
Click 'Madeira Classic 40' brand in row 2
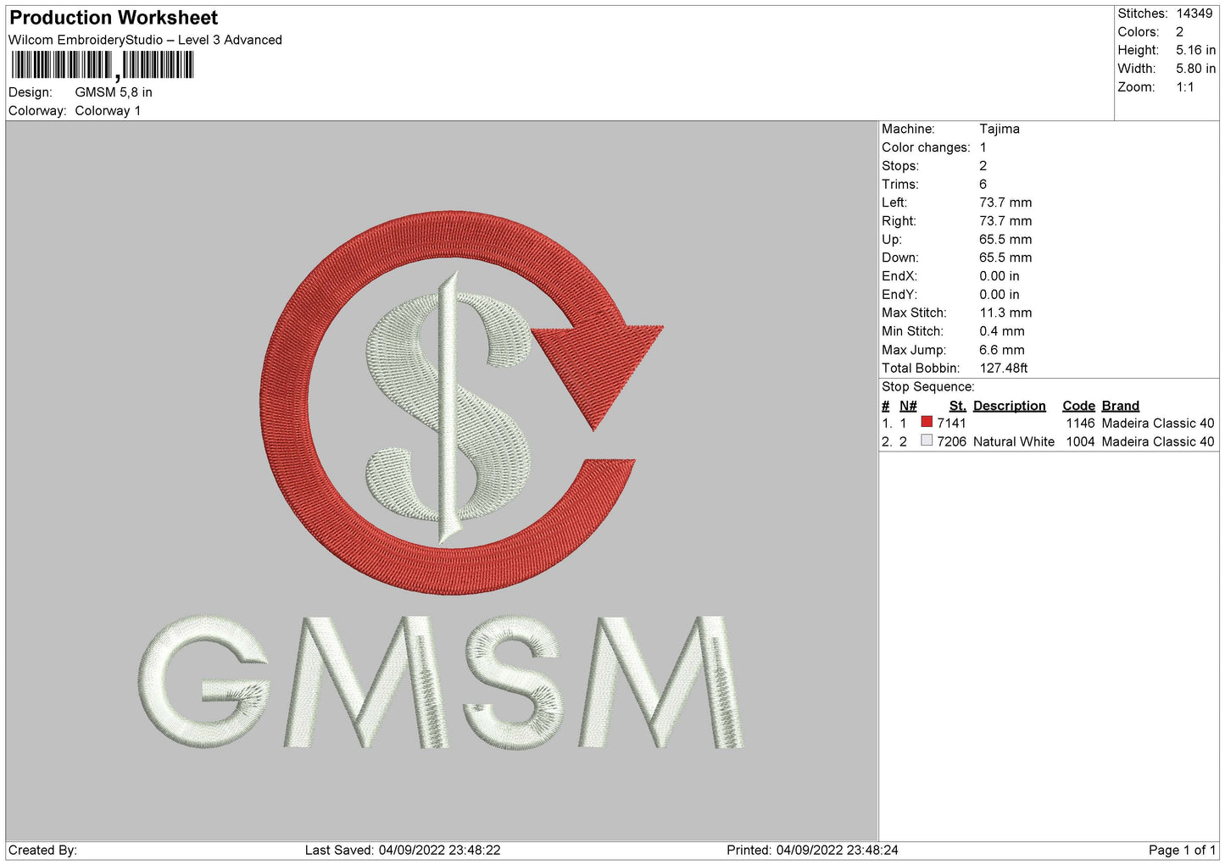coord(1158,442)
